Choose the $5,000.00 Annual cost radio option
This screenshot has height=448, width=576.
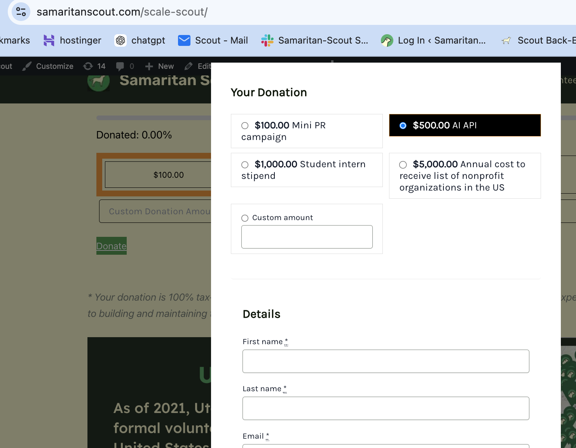tap(403, 164)
